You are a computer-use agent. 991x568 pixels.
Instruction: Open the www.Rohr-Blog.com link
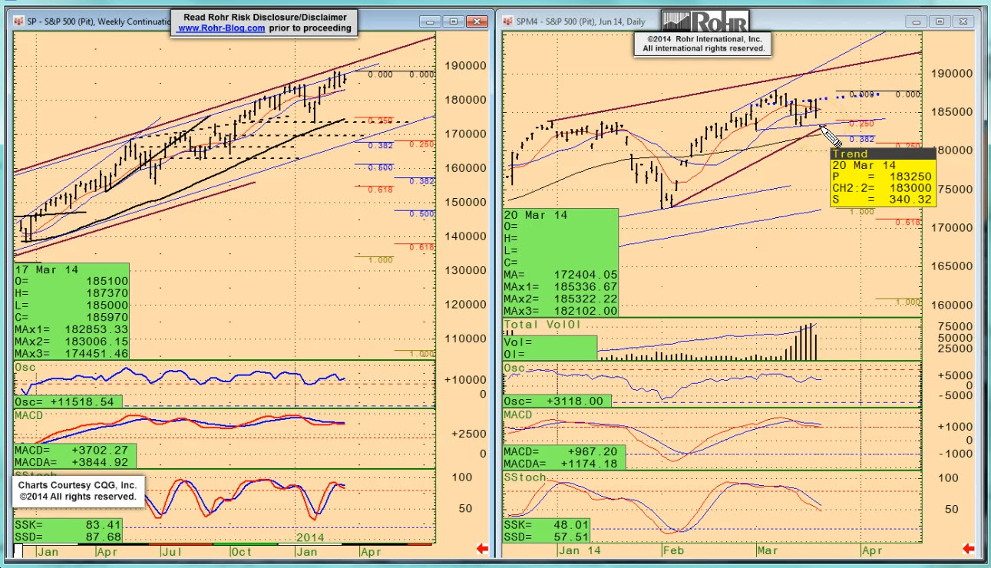coord(222,28)
